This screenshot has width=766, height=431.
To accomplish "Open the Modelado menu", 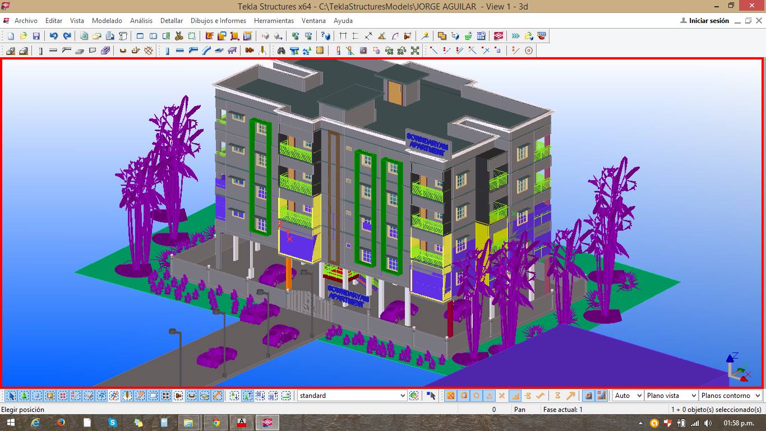I will pyautogui.click(x=107, y=21).
